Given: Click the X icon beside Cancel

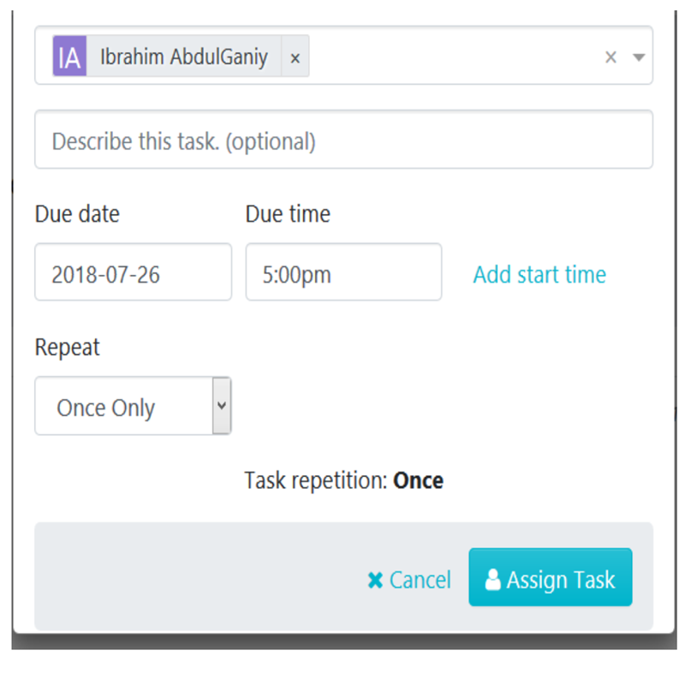Looking at the screenshot, I should pos(375,581).
